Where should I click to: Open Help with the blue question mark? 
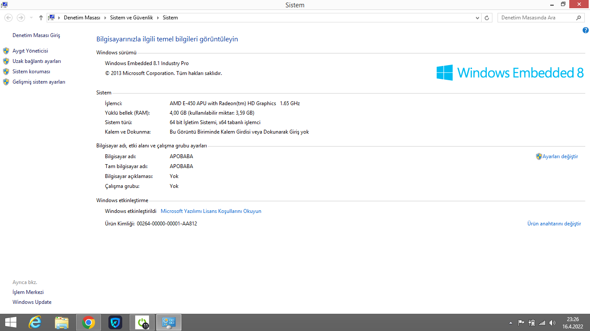tap(586, 30)
